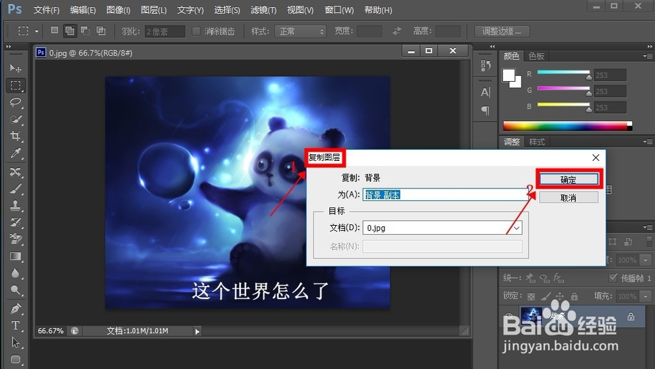Select the Healing Brush tool
Viewport: 655px width, 369px height.
(x=16, y=171)
